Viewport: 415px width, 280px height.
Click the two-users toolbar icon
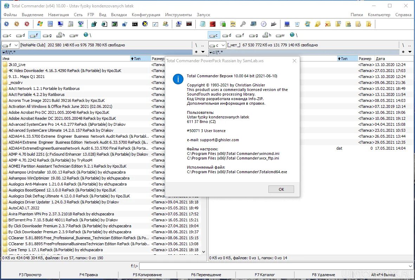[166, 24]
